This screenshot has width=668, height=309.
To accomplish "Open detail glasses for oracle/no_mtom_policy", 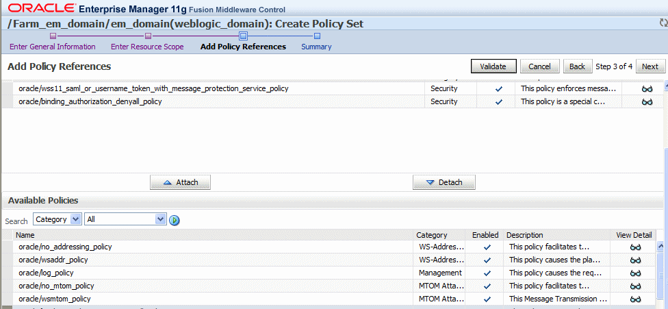I will [635, 286].
